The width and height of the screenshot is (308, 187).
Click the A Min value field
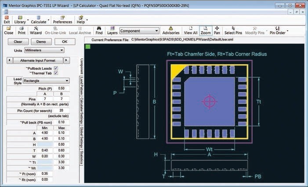45,133
